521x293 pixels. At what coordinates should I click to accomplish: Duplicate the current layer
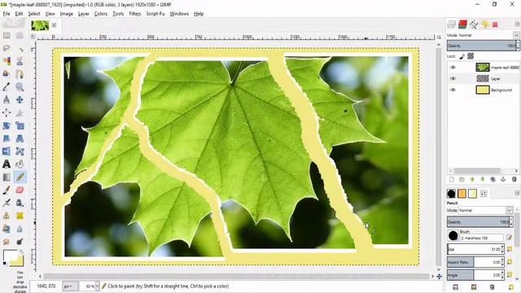tap(493, 179)
